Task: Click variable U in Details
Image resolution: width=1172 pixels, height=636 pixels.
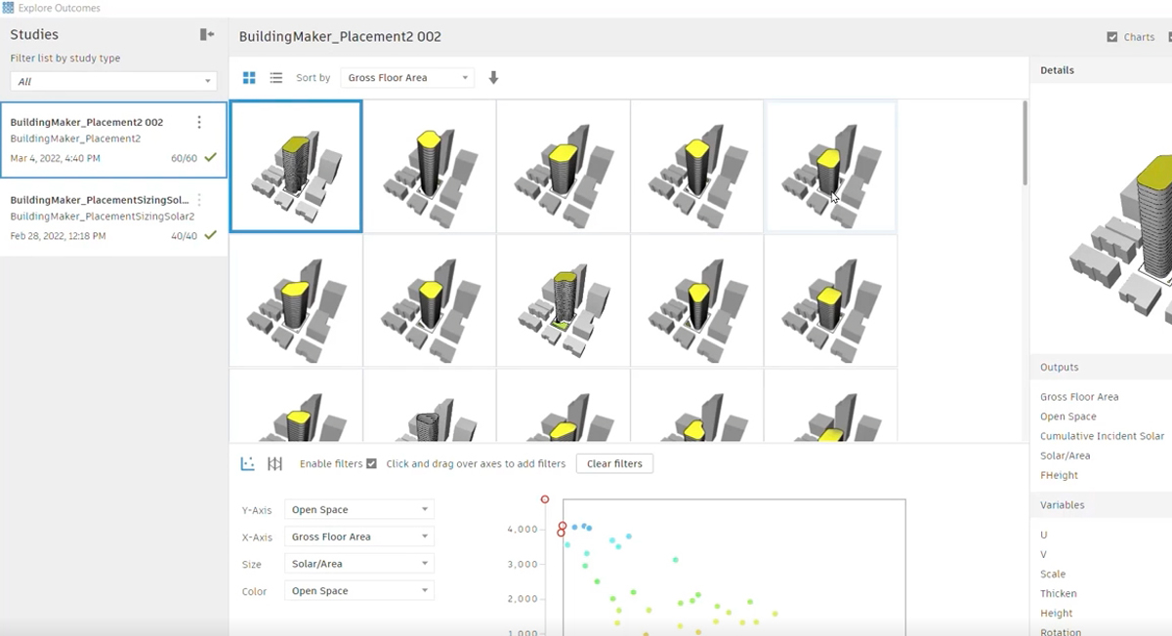Action: [x=1044, y=535]
